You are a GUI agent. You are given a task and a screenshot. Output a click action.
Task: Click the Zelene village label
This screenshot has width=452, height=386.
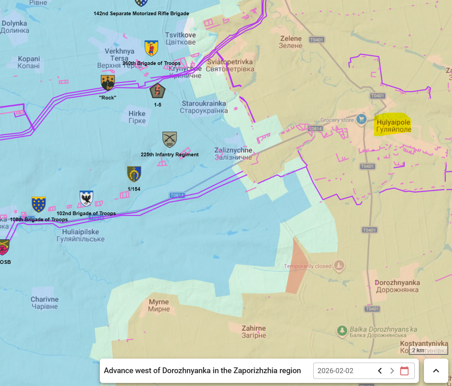click(x=291, y=42)
